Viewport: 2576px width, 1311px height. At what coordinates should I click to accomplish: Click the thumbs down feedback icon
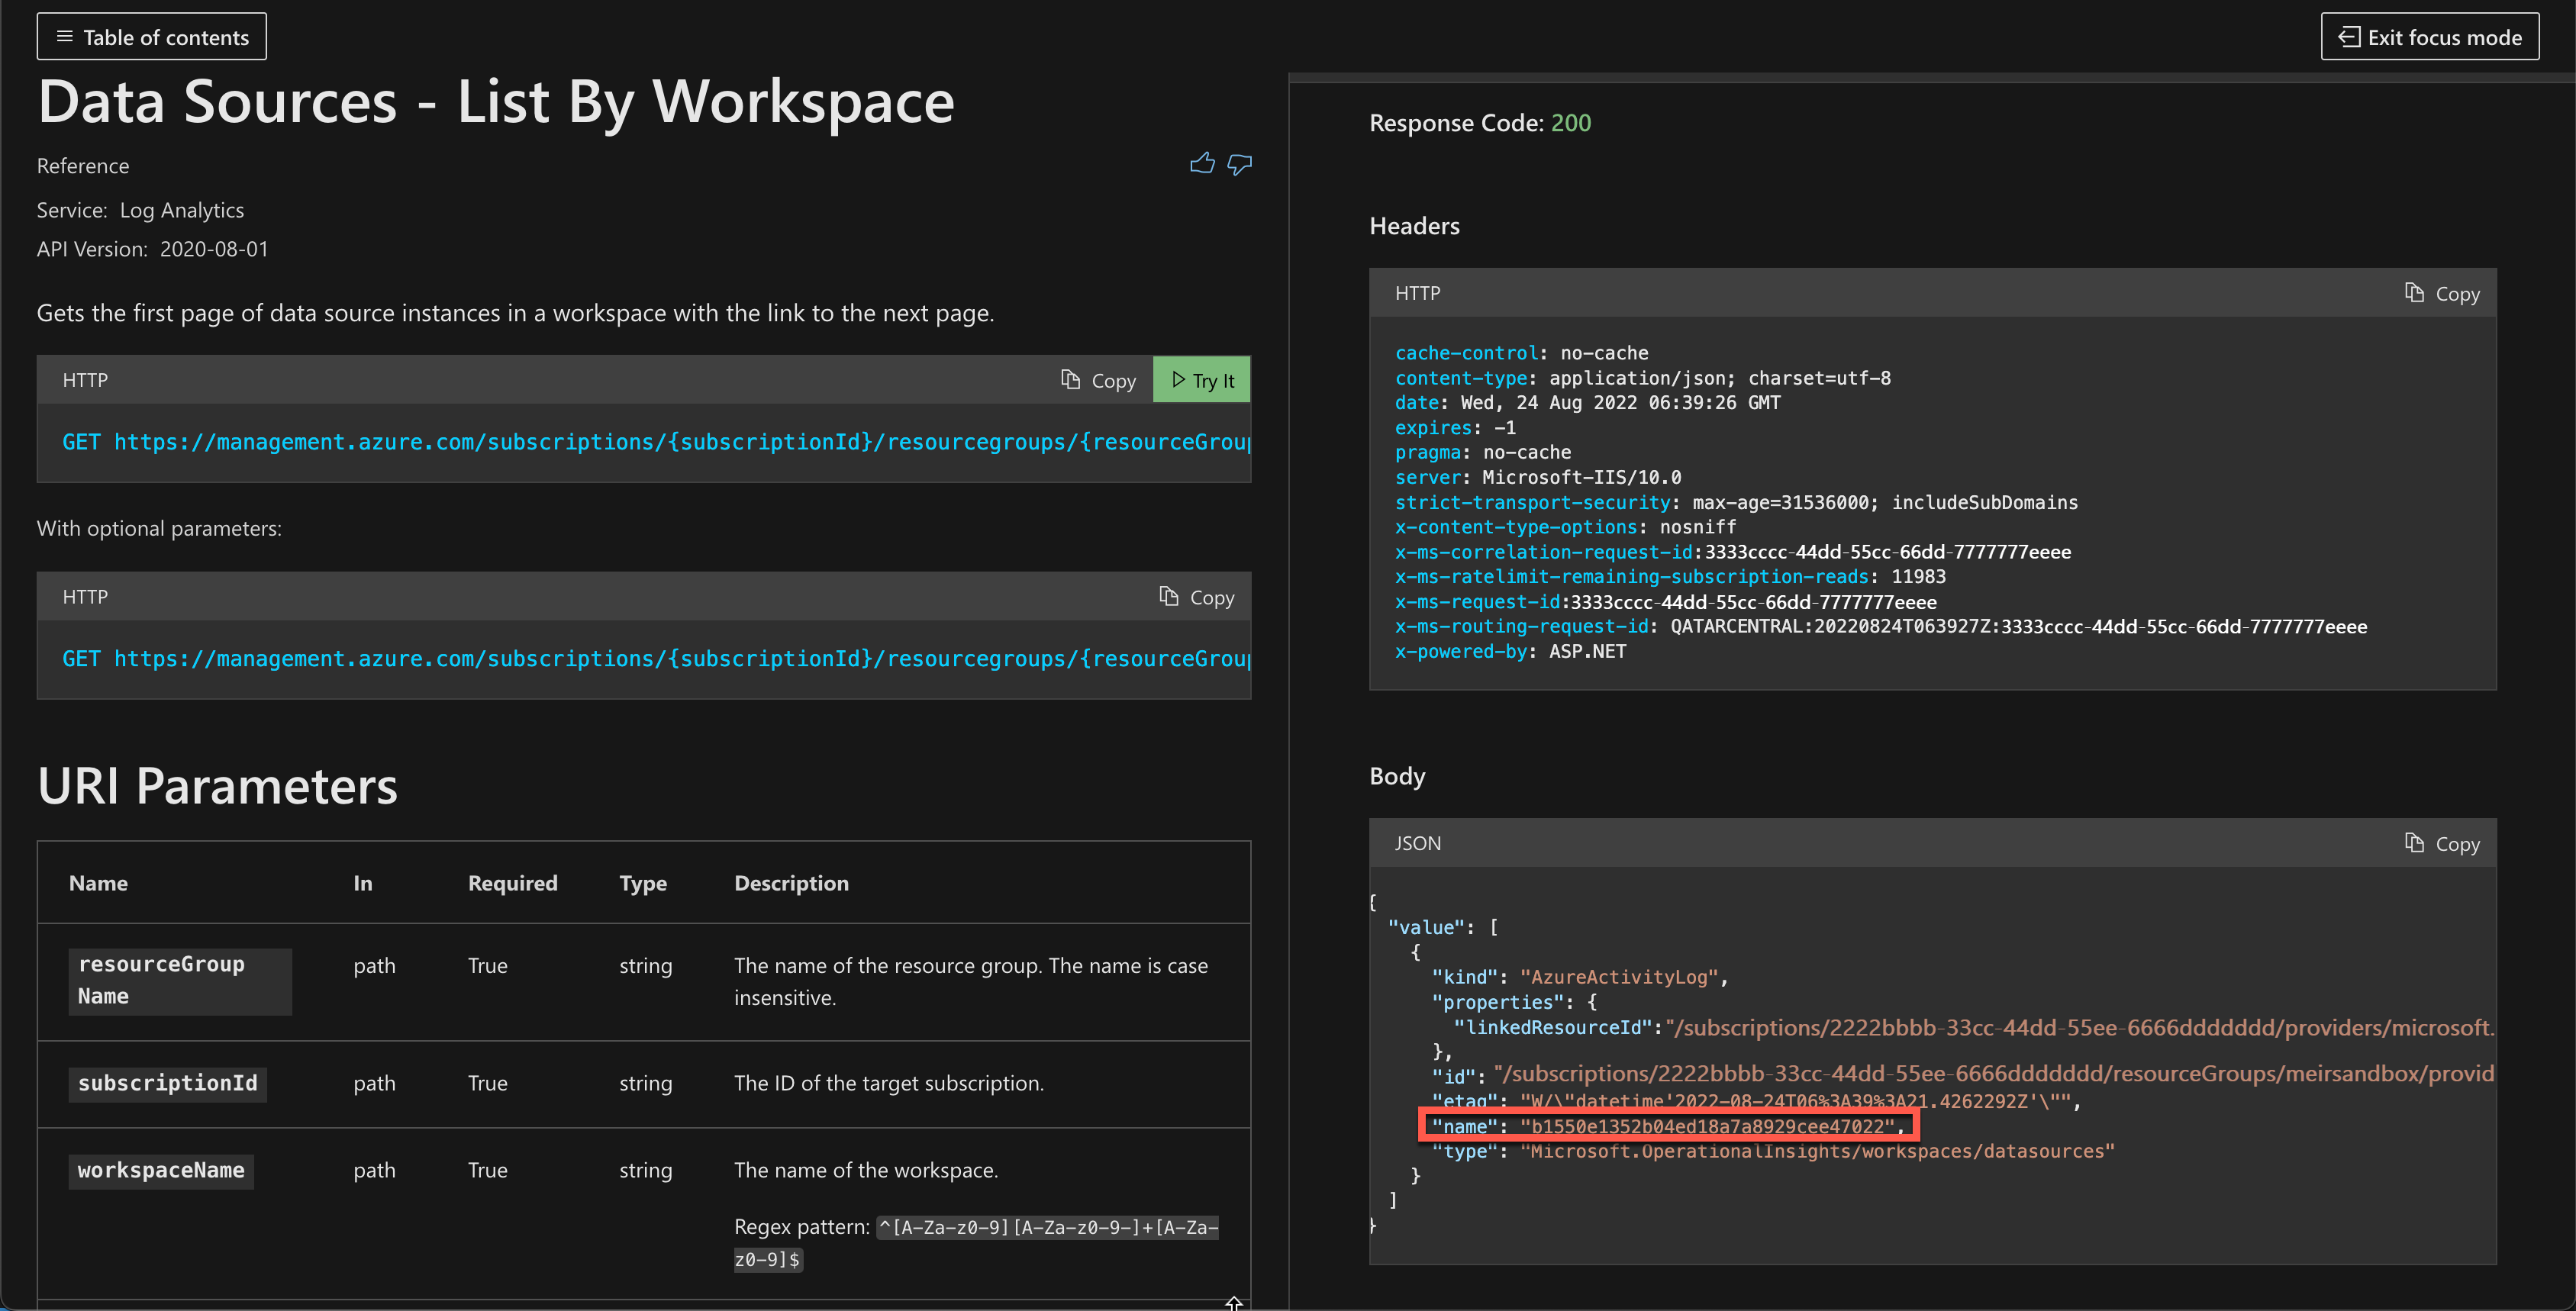pyautogui.click(x=1239, y=164)
